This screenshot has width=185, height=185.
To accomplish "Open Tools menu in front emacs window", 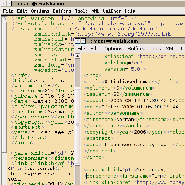I will click(155, 49).
